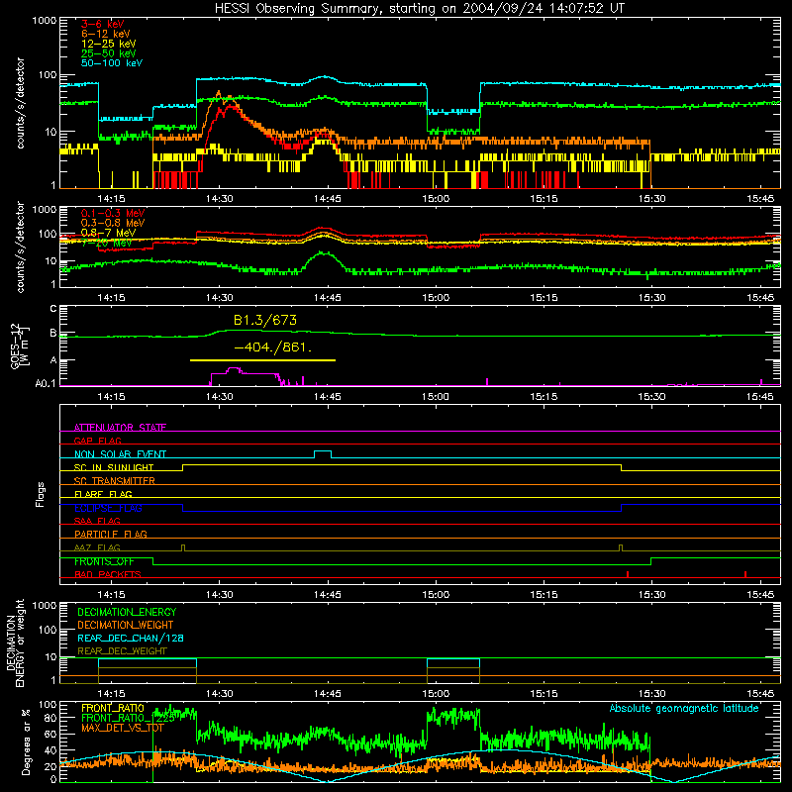Click the 'C' class tick label in GOES panel

coord(53,308)
